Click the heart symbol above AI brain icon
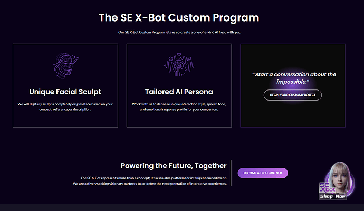The image size is (364, 211). 179,55
